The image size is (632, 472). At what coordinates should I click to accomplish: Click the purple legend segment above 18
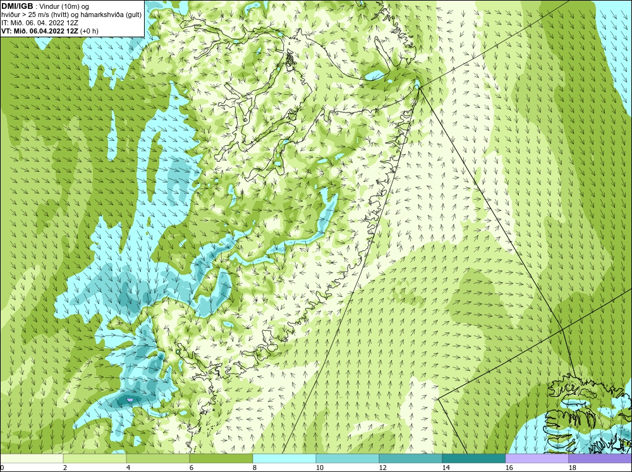click(600, 459)
